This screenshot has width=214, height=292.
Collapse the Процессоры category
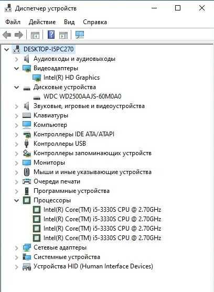[17, 200]
